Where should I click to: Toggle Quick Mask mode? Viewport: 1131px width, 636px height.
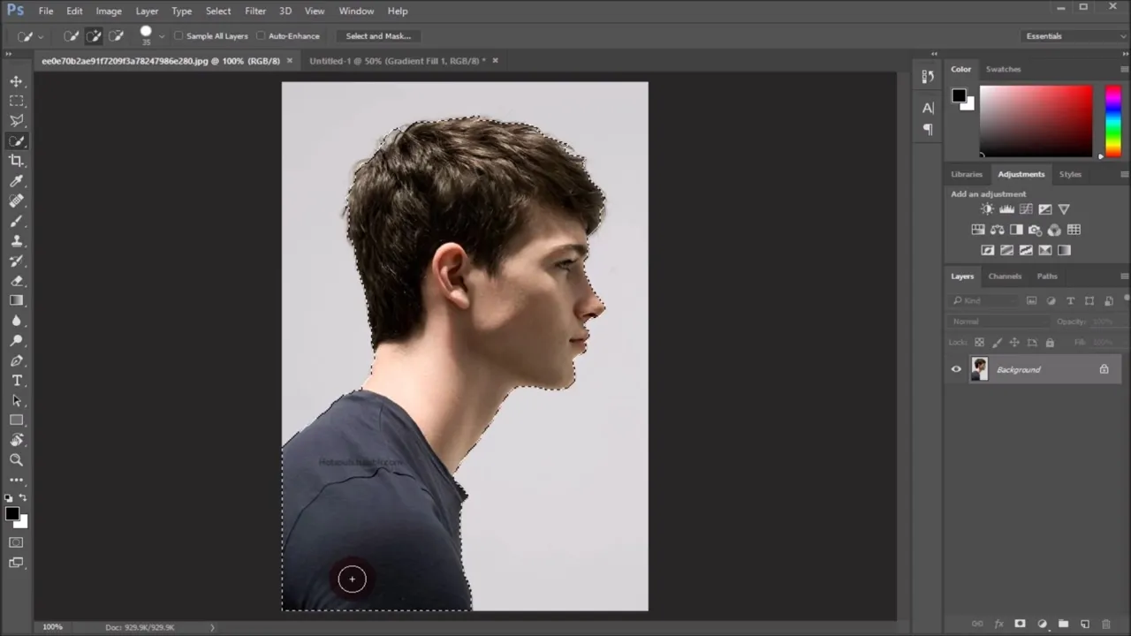(x=17, y=542)
